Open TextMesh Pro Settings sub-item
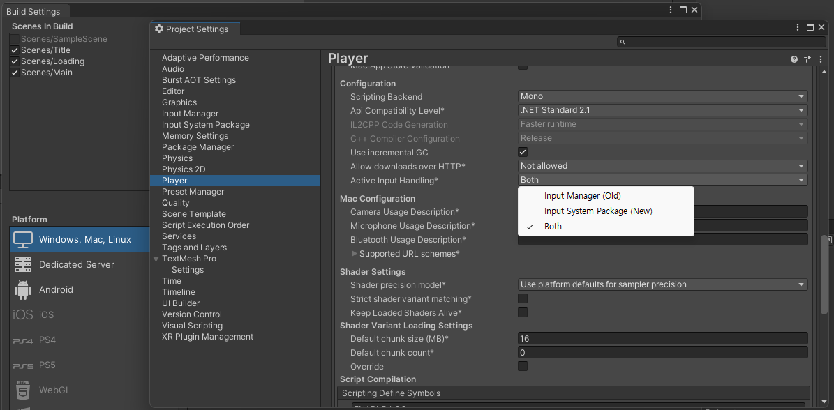The image size is (834, 410). point(188,269)
